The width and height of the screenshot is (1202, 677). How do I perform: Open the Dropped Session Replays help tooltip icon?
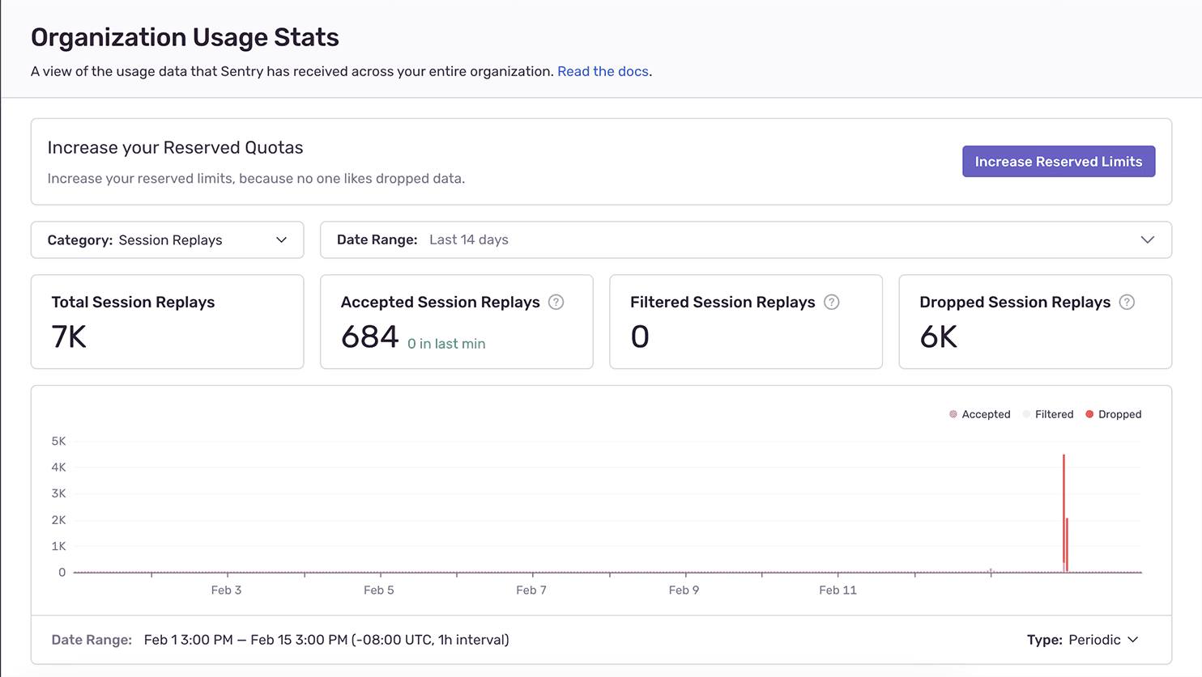point(1126,303)
